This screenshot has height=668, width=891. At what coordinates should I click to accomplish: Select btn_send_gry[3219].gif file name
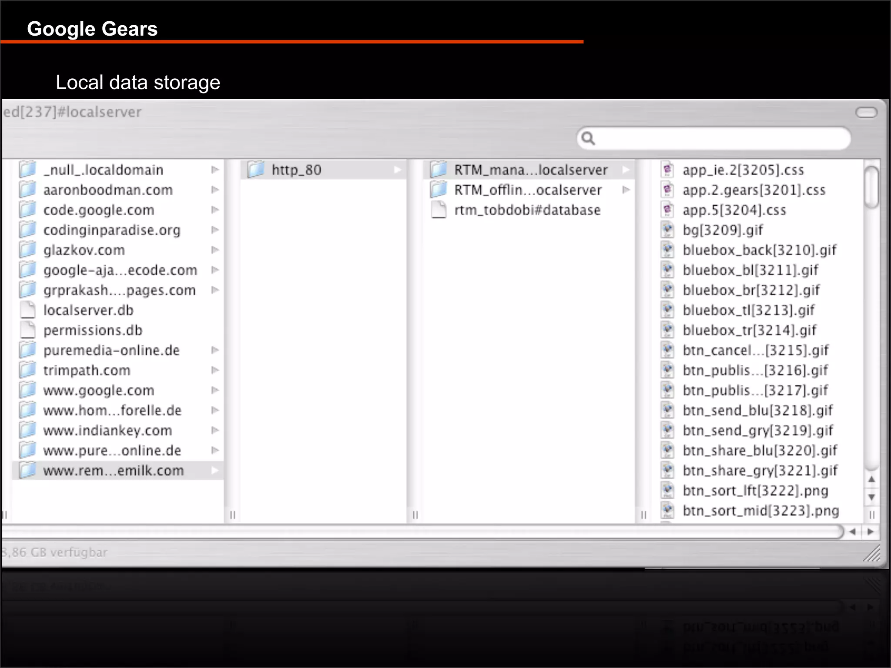[x=758, y=430]
